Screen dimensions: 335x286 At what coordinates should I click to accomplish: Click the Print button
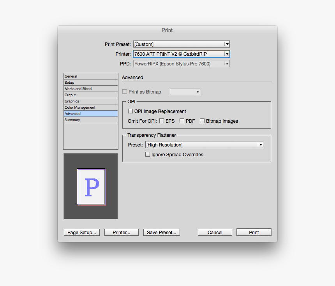point(254,232)
